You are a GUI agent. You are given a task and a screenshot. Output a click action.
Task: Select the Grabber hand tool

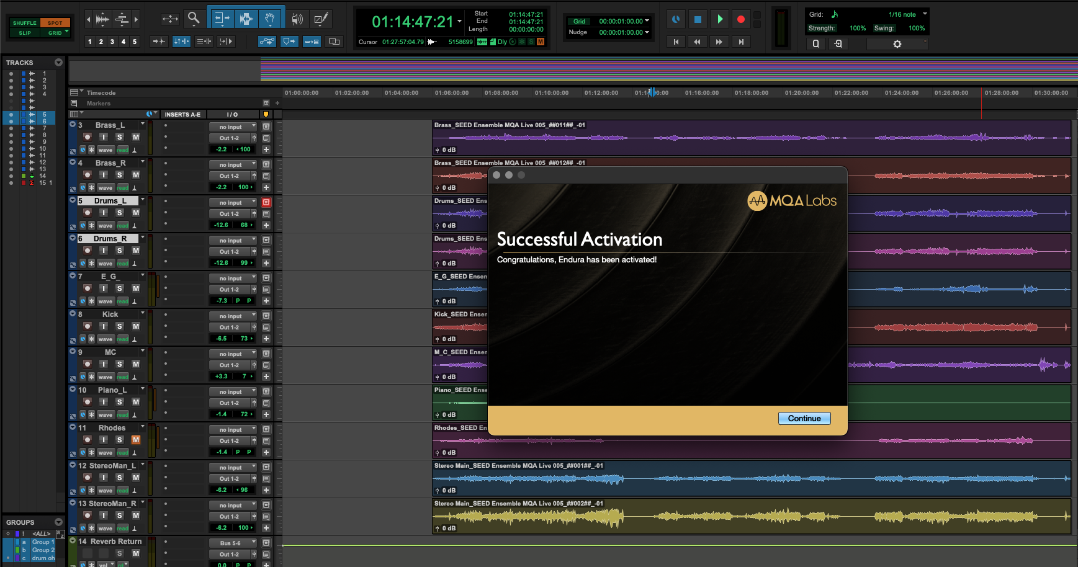[x=271, y=19]
